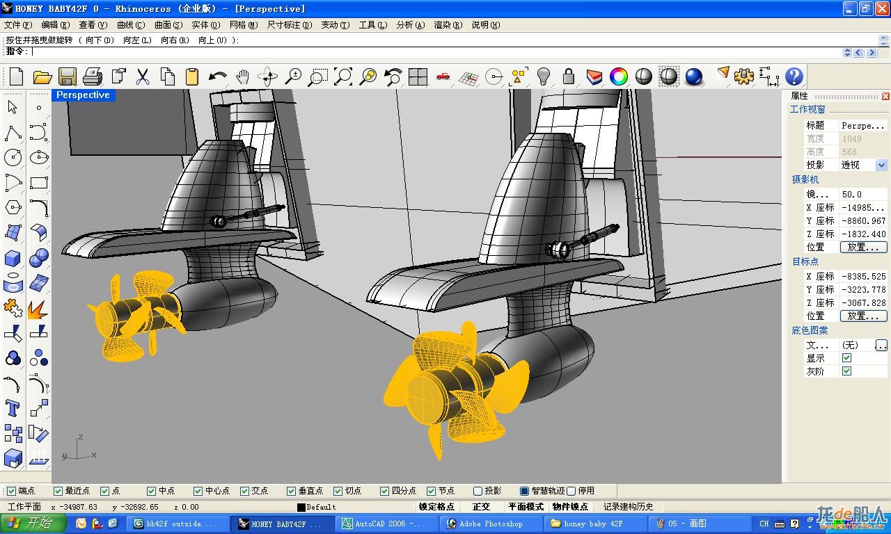Click the New file icon

(x=16, y=76)
